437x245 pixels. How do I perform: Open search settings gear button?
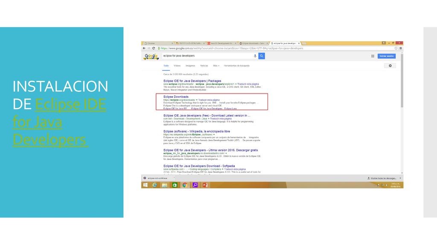[390, 66]
